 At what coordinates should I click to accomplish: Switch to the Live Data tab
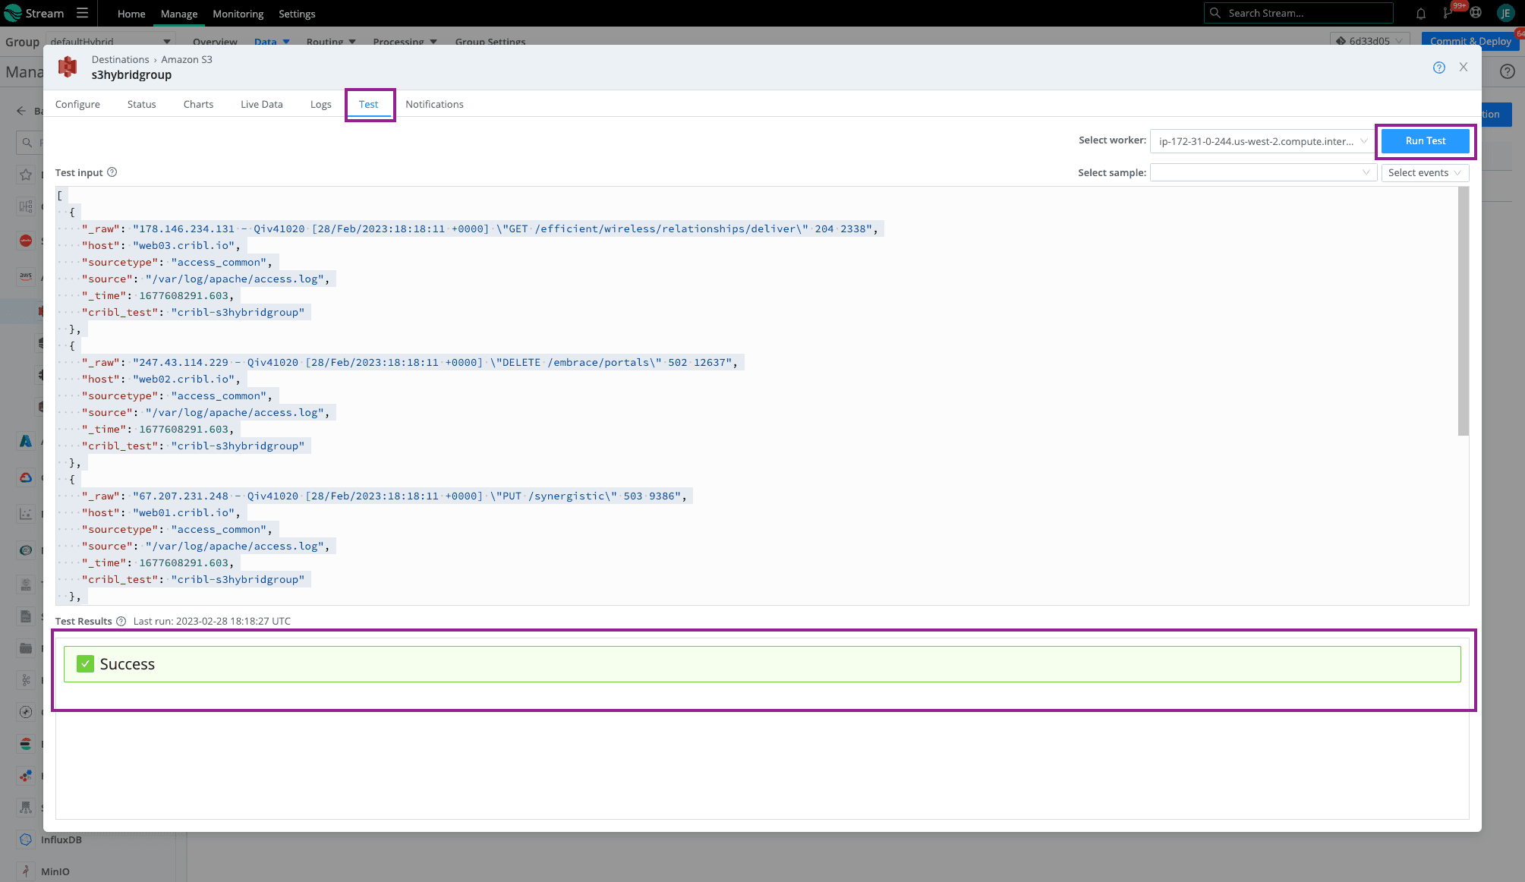[x=261, y=104]
